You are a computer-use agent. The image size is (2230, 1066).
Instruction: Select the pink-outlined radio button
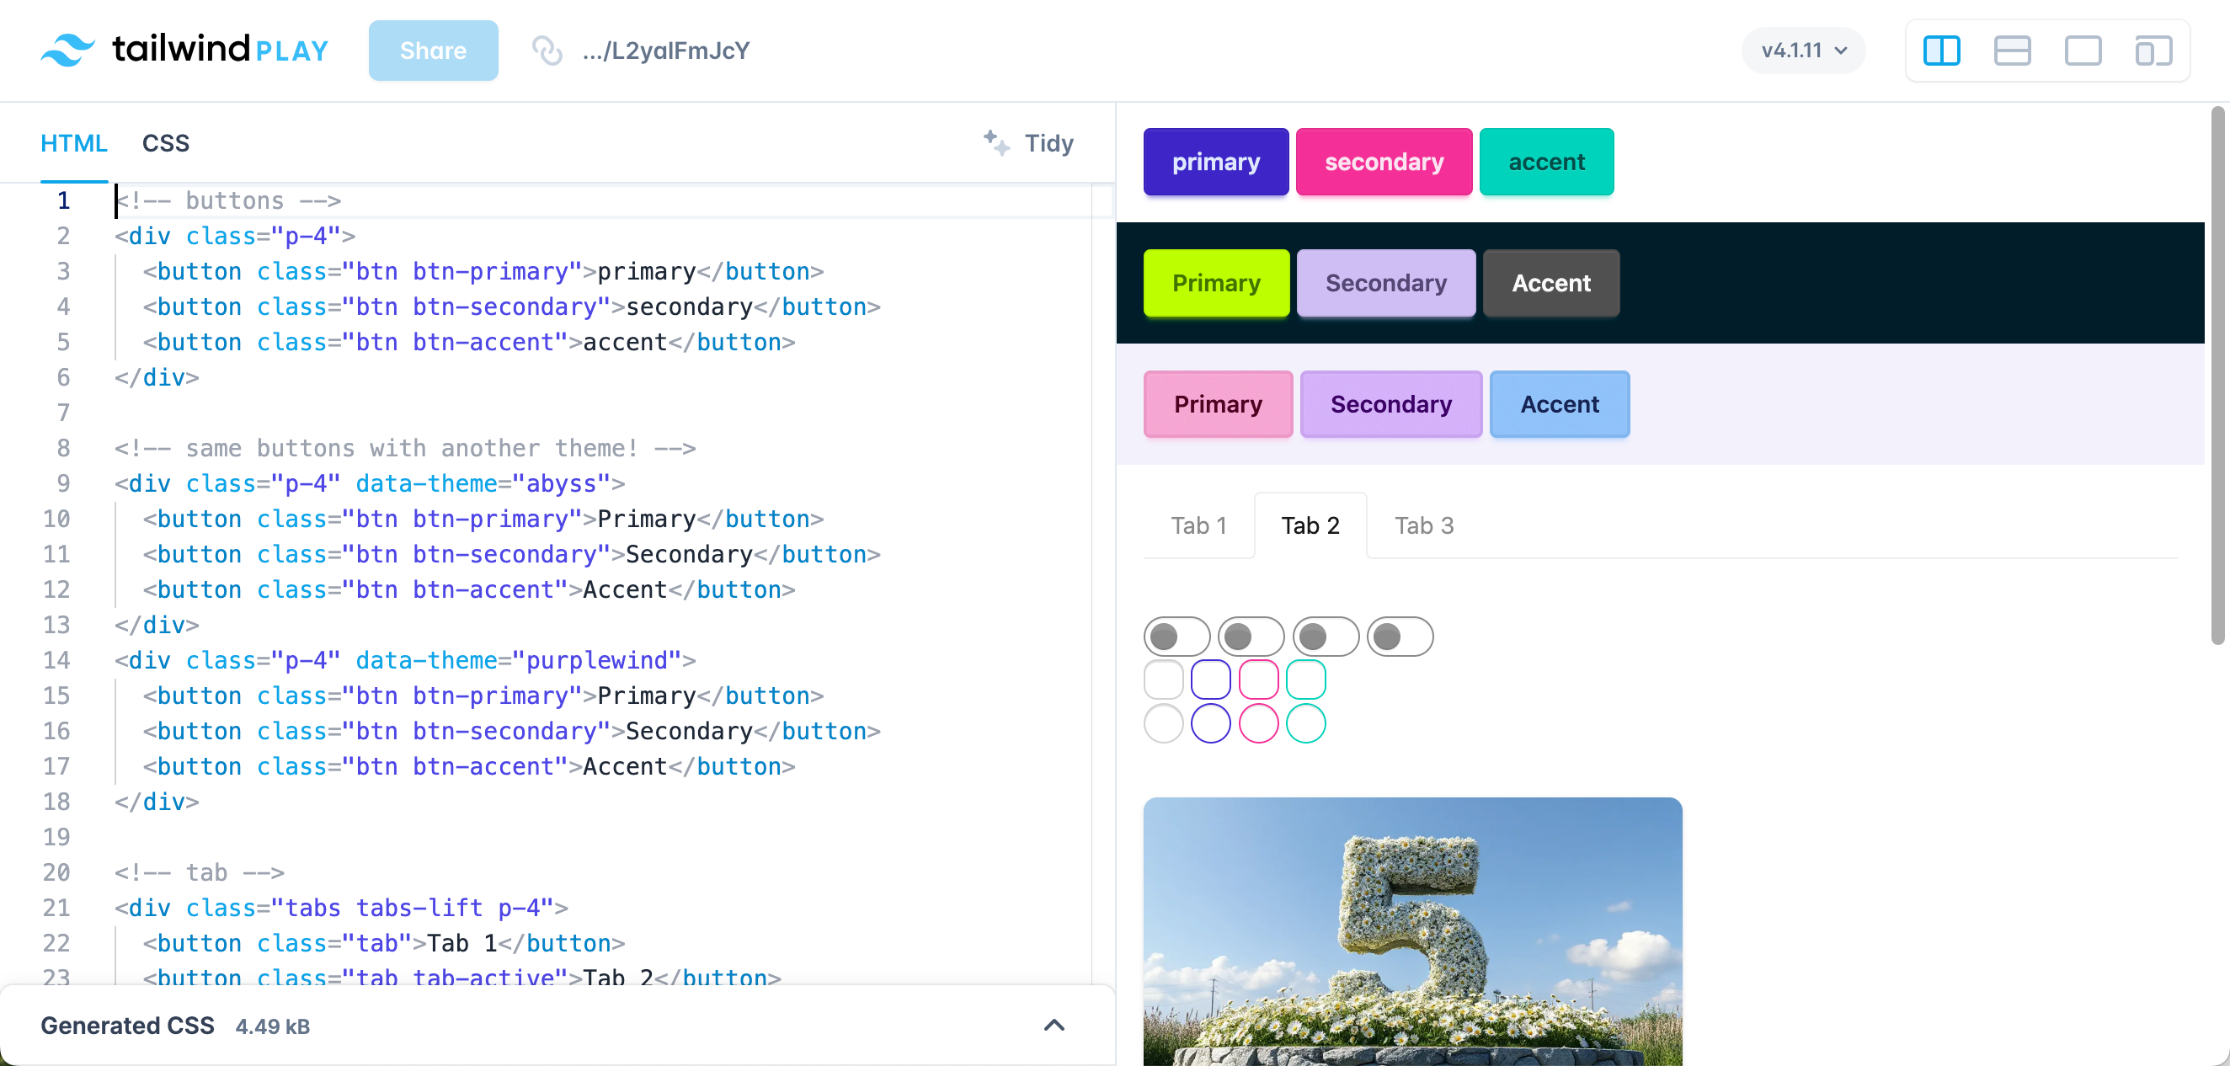click(x=1259, y=723)
